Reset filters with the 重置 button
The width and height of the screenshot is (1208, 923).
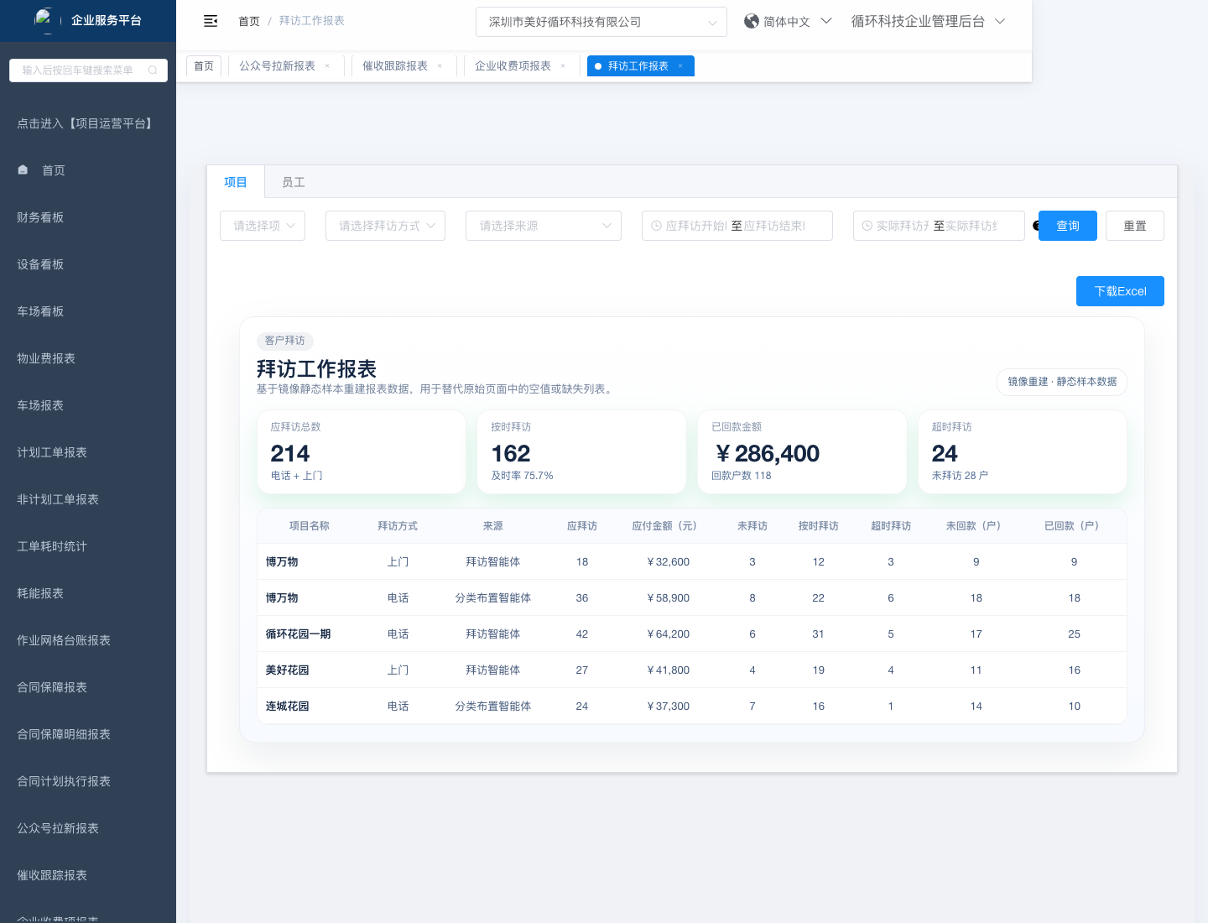click(x=1134, y=226)
